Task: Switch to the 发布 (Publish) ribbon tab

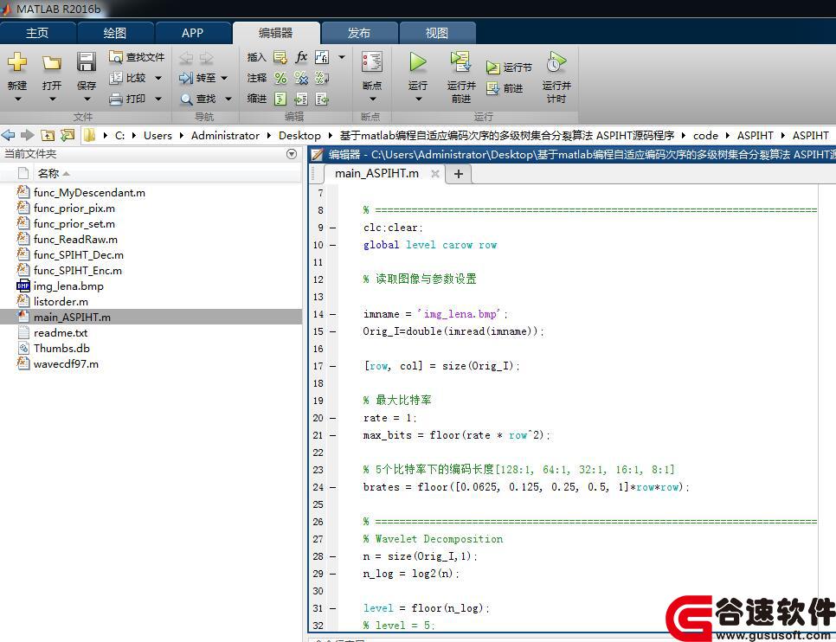Action: (x=359, y=33)
